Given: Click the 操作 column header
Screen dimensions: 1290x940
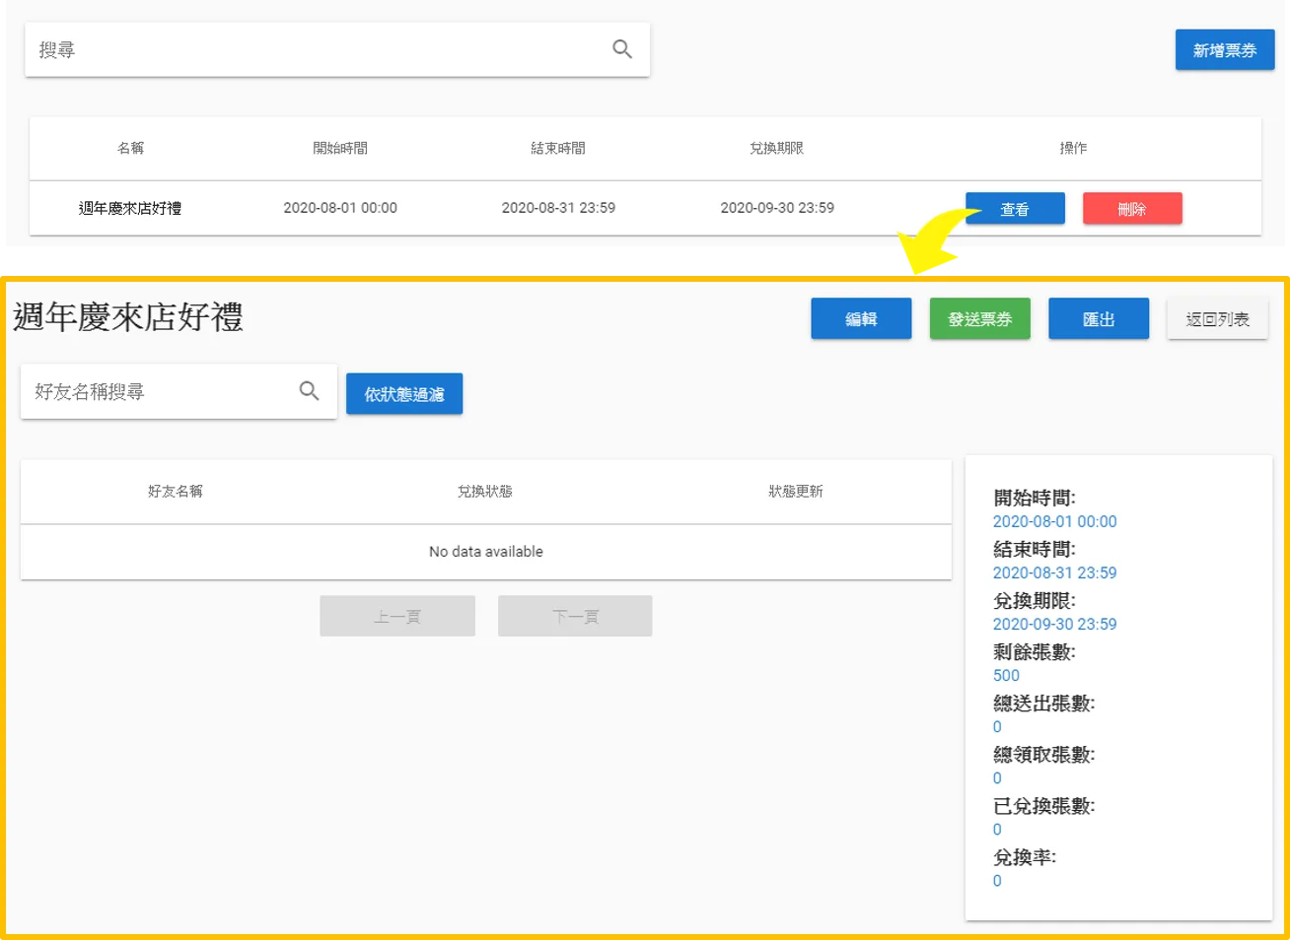Looking at the screenshot, I should (1073, 148).
